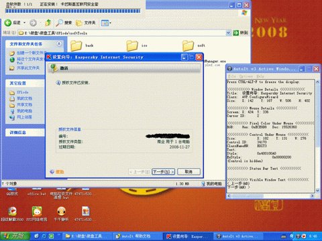Screen dimensions: 322x241
Task: Click the key activation icon in wizard header
Action: click(54, 68)
